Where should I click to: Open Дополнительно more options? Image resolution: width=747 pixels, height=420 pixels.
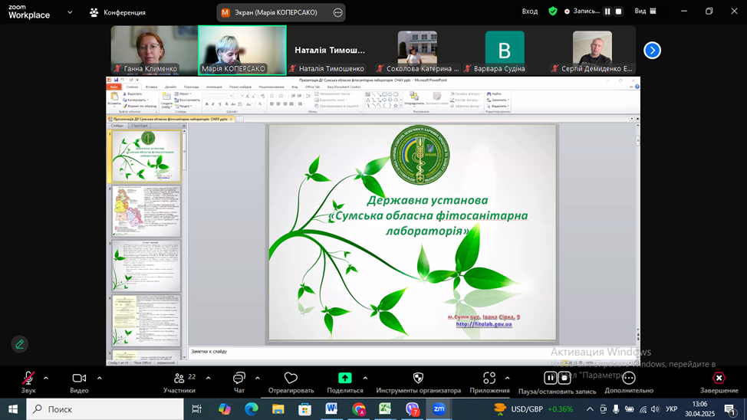point(629,383)
